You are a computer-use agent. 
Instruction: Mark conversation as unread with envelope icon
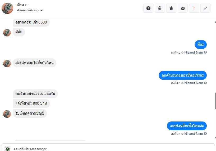click(x=183, y=8)
